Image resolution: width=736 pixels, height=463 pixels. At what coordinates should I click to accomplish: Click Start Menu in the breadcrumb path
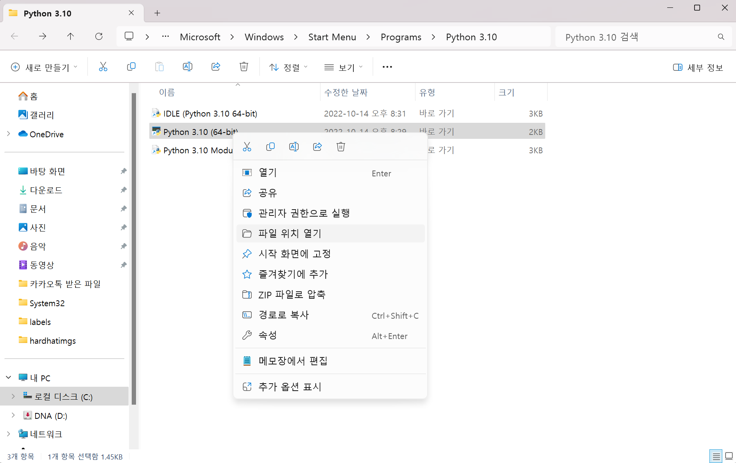tap(332, 37)
